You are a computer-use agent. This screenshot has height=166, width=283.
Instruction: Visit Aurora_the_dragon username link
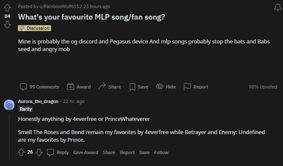tap(38, 101)
